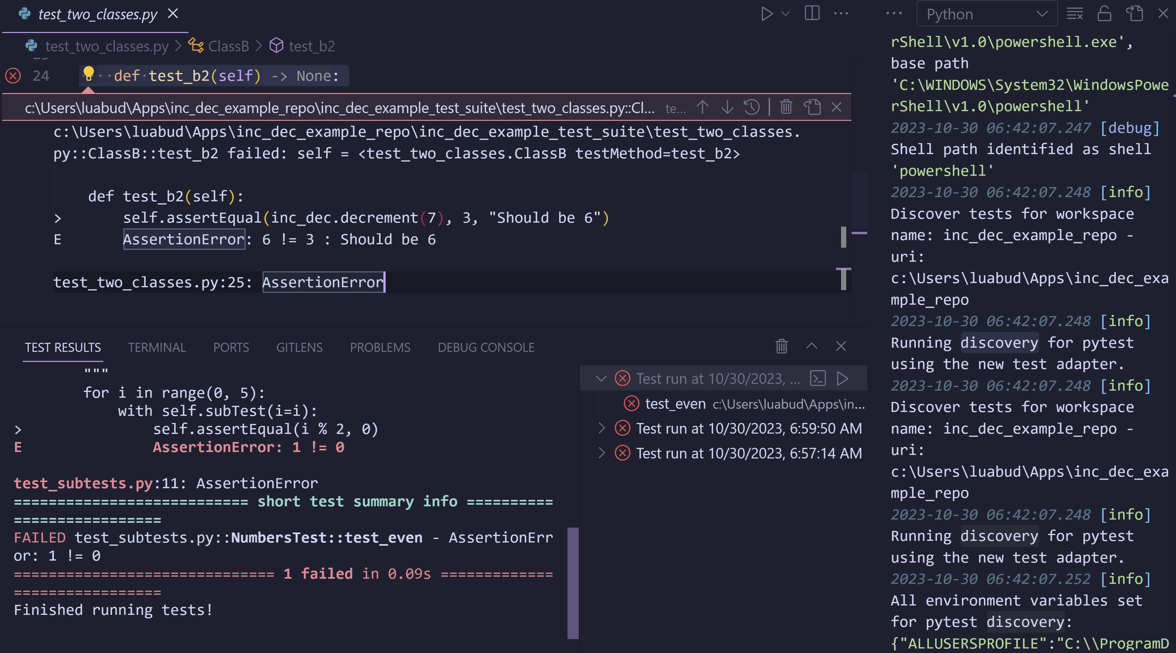Viewport: 1176px width, 653px height.
Task: Go to next error with the down arrow
Action: tap(727, 107)
